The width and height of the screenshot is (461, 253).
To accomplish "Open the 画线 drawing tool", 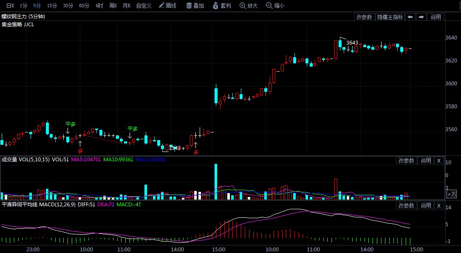I will [x=167, y=6].
